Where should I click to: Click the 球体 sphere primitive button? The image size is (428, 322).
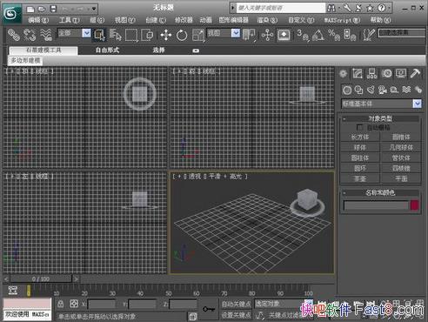[x=360, y=147]
